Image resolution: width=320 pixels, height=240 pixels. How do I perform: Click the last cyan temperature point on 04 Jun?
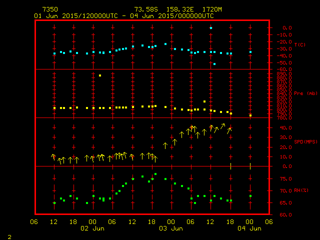[250, 52]
